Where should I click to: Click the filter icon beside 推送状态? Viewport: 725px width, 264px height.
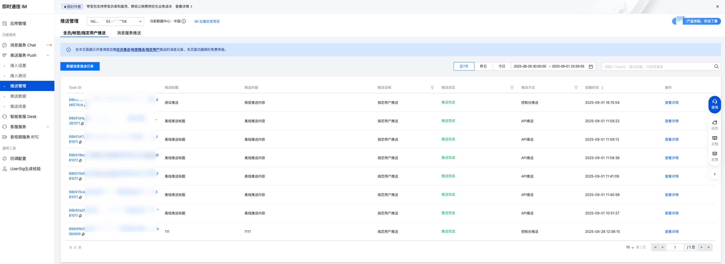[512, 88]
